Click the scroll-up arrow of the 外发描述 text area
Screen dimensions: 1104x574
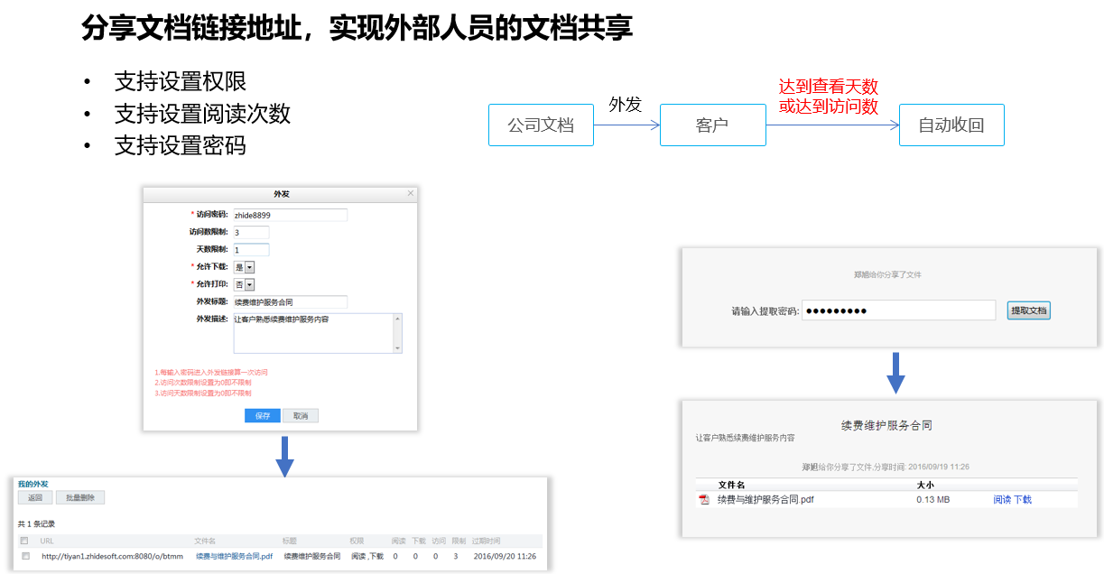397,318
